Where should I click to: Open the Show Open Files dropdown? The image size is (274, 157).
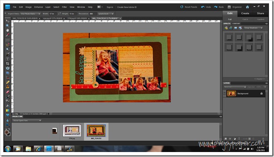tap(27, 121)
